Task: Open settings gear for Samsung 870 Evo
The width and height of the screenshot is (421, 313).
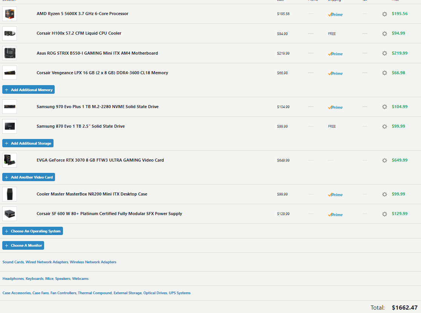Action: [x=384, y=126]
